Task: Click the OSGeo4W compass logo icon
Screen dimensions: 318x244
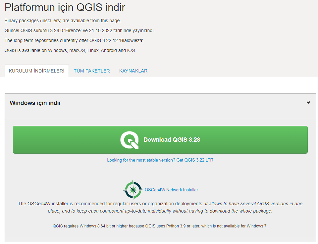Action: click(x=133, y=190)
